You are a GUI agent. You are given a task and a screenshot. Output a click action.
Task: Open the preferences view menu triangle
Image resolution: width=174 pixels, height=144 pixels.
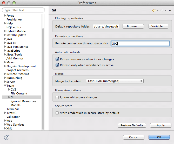[x=170, y=11]
